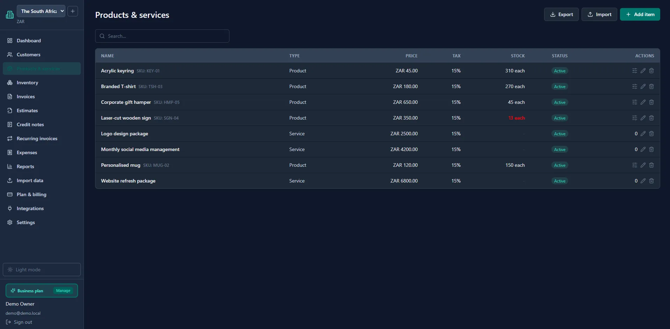Switch to Light mode
670x329 pixels.
[x=42, y=270]
